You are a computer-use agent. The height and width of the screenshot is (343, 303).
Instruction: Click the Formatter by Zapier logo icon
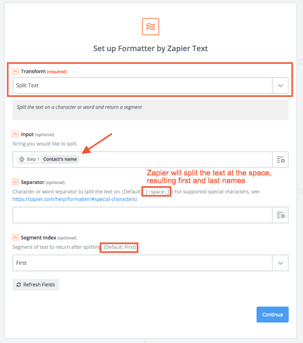(150, 26)
